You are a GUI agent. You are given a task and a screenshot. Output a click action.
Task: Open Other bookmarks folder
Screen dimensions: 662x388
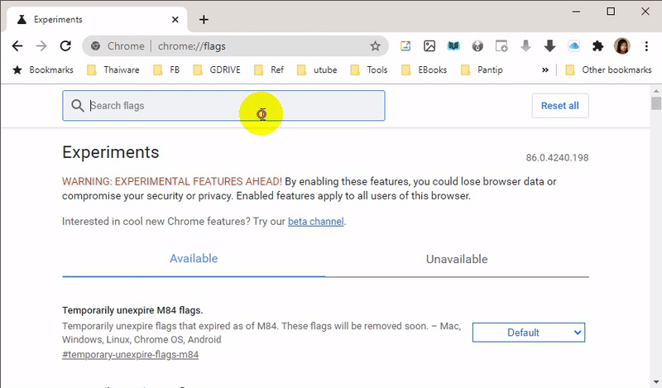[608, 69]
